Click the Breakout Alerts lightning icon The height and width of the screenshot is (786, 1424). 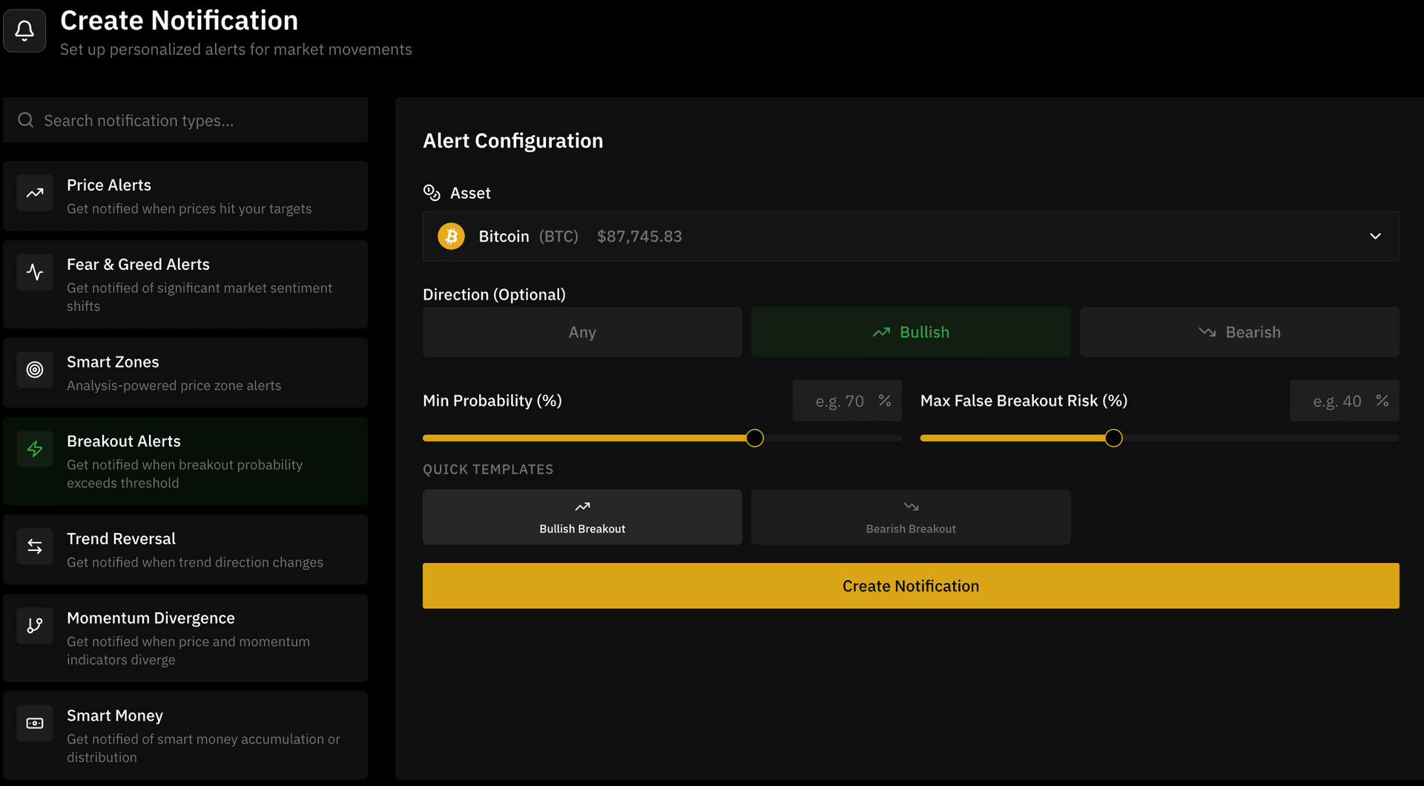click(34, 449)
